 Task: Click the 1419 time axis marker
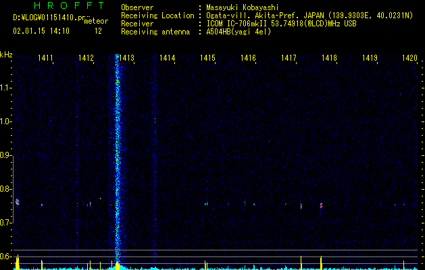[x=370, y=57]
